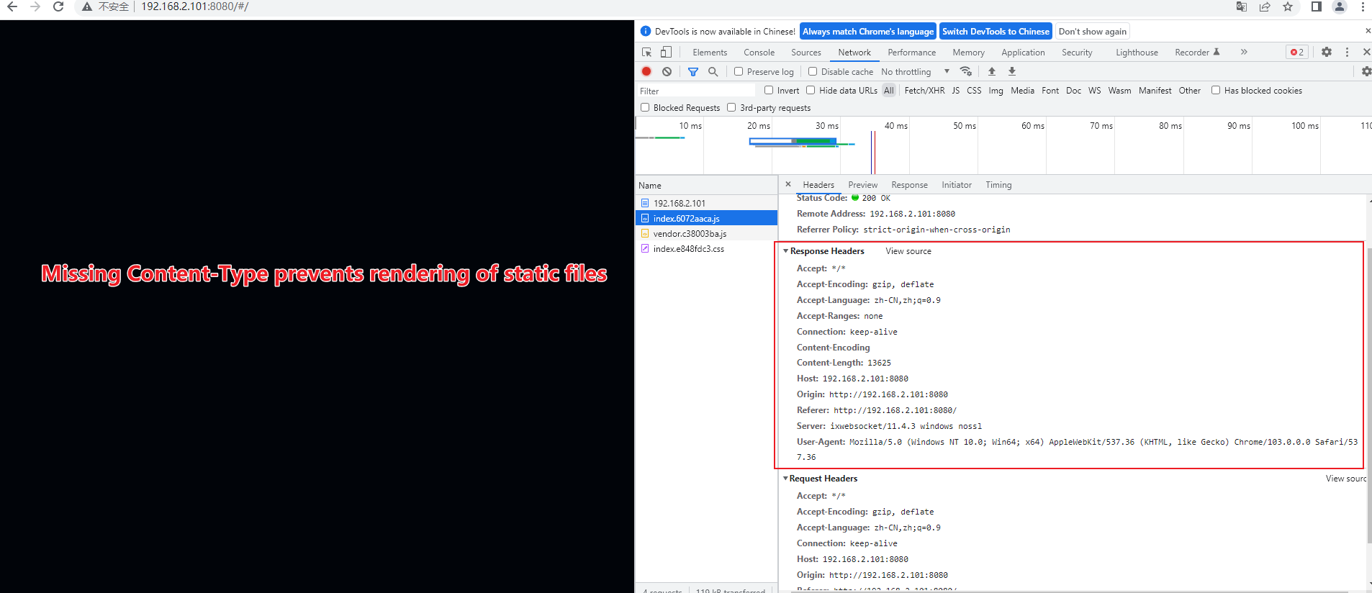Check the Invert filter checkbox
This screenshot has width=1372, height=593.
769,90
